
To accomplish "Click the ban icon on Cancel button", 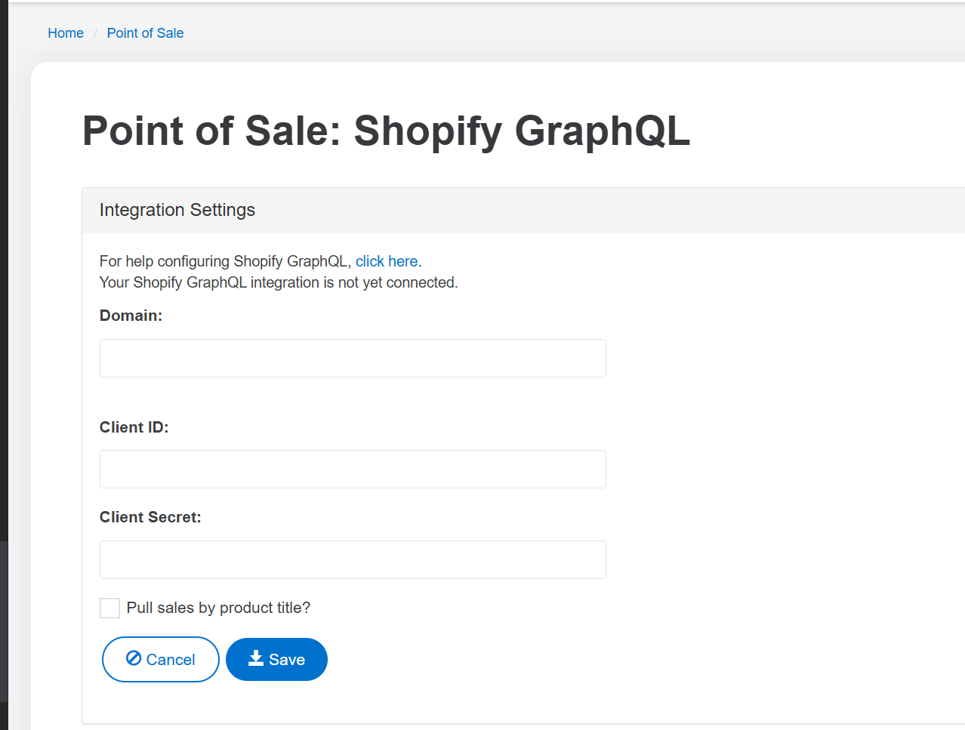I will 134,658.
